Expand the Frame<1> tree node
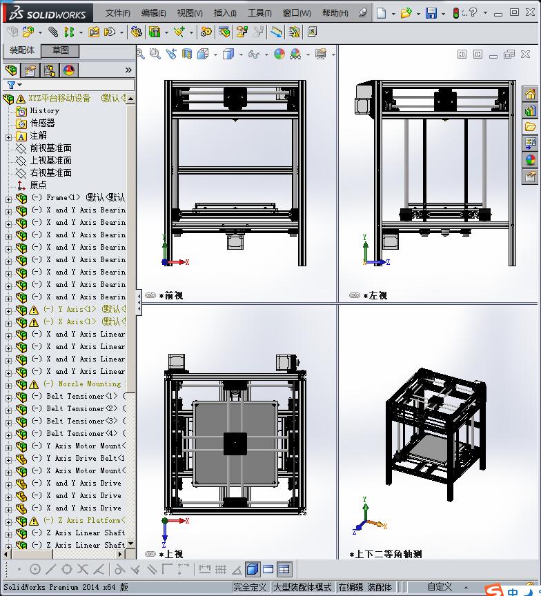 (8, 199)
